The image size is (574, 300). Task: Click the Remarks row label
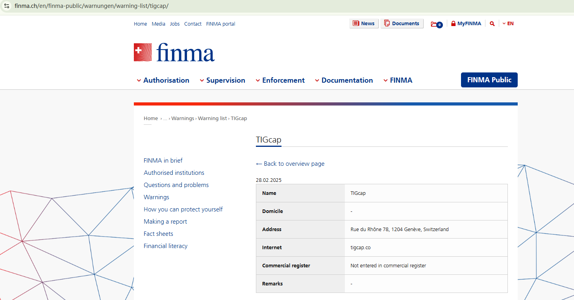point(272,284)
